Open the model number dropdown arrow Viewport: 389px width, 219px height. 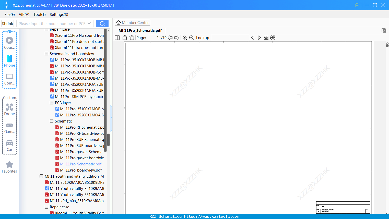pos(89,23)
